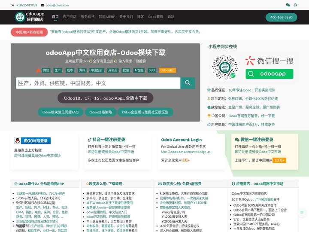Click 微信一键注册登录 heading
Screen dimensions: 309x232
tap(254, 140)
